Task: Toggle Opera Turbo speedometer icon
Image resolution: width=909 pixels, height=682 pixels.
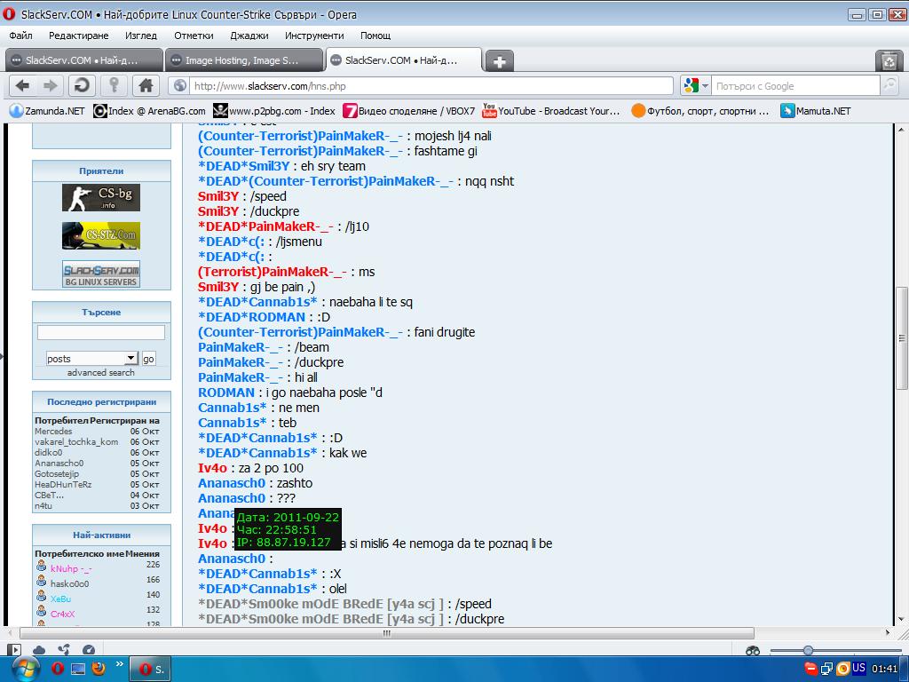Action: tap(89, 650)
